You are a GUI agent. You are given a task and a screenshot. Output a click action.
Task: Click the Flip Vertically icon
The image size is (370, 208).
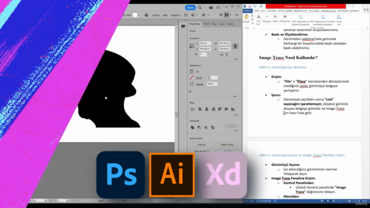227,55
